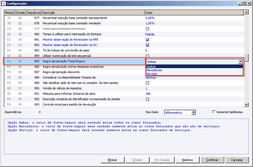Uncheck Mostrar observação do fornecedor na OC
Image resolution: width=253 pixels, height=167 pixels.
pos(147,45)
